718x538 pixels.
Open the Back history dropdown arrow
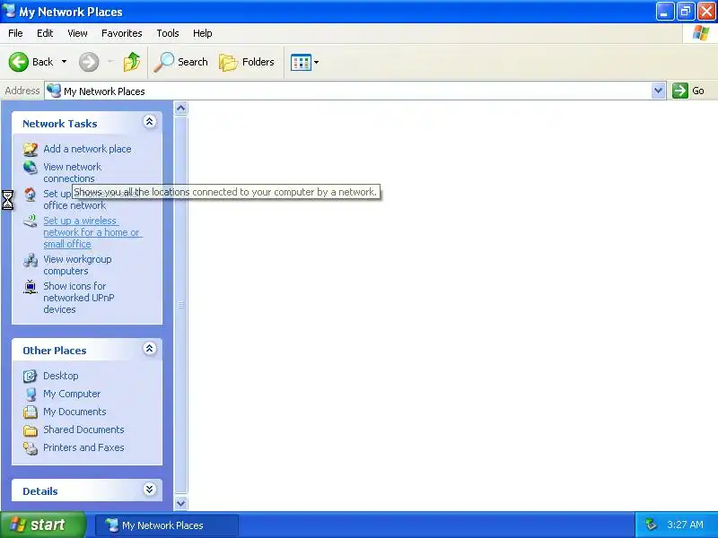(x=64, y=62)
